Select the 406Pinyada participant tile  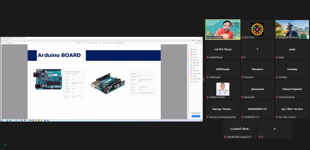[223, 69]
